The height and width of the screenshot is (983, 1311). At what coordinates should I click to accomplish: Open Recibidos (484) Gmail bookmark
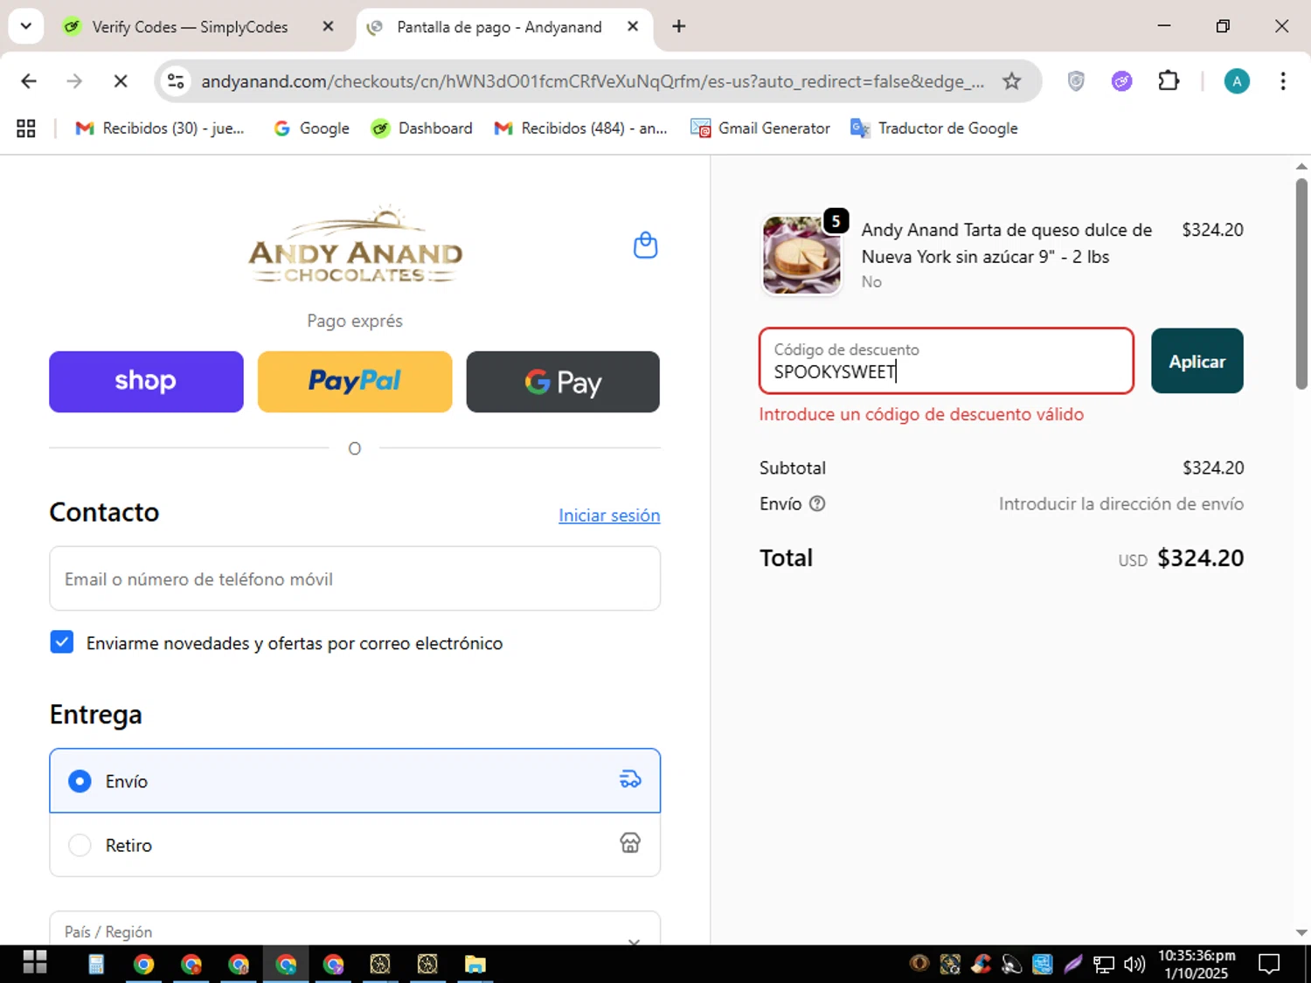581,128
